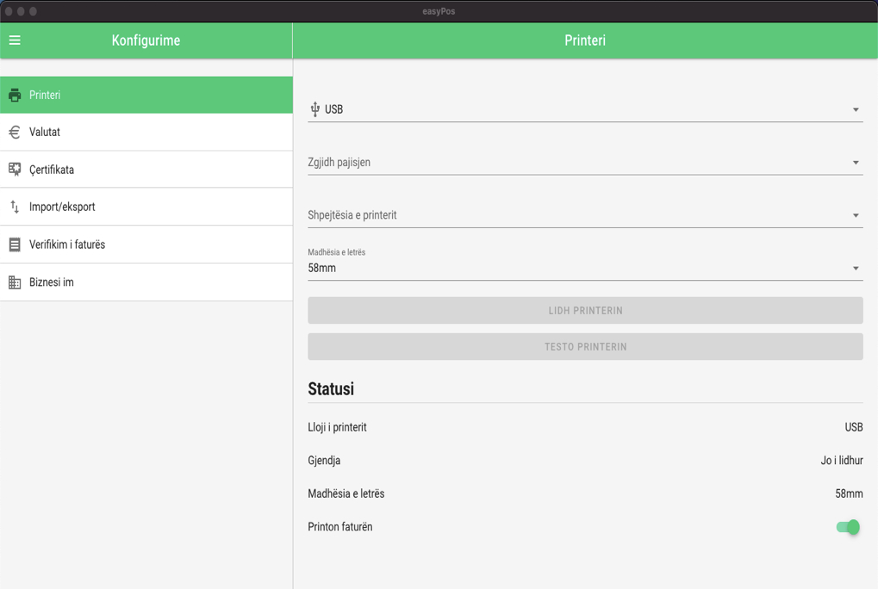Click the Jo i lidhur status text
Screen dimensions: 878x589
pyautogui.click(x=841, y=461)
